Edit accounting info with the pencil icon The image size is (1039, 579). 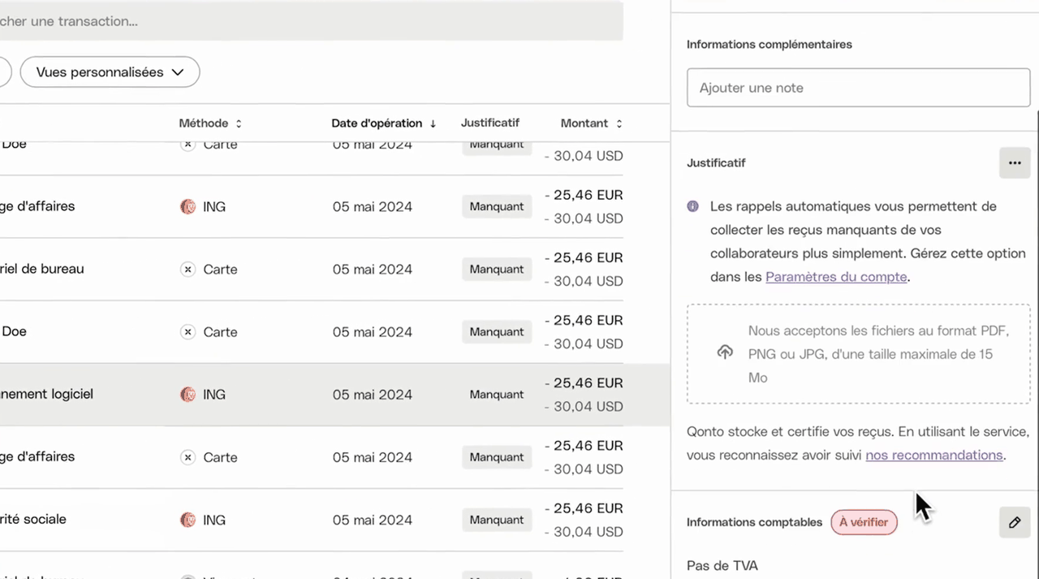(x=1015, y=522)
